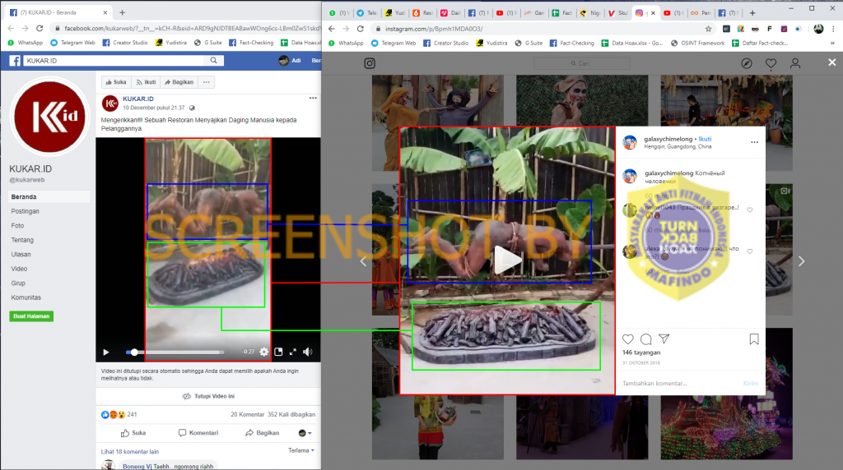
Task: Open Instagram post options ellipsis
Action: [x=754, y=142]
